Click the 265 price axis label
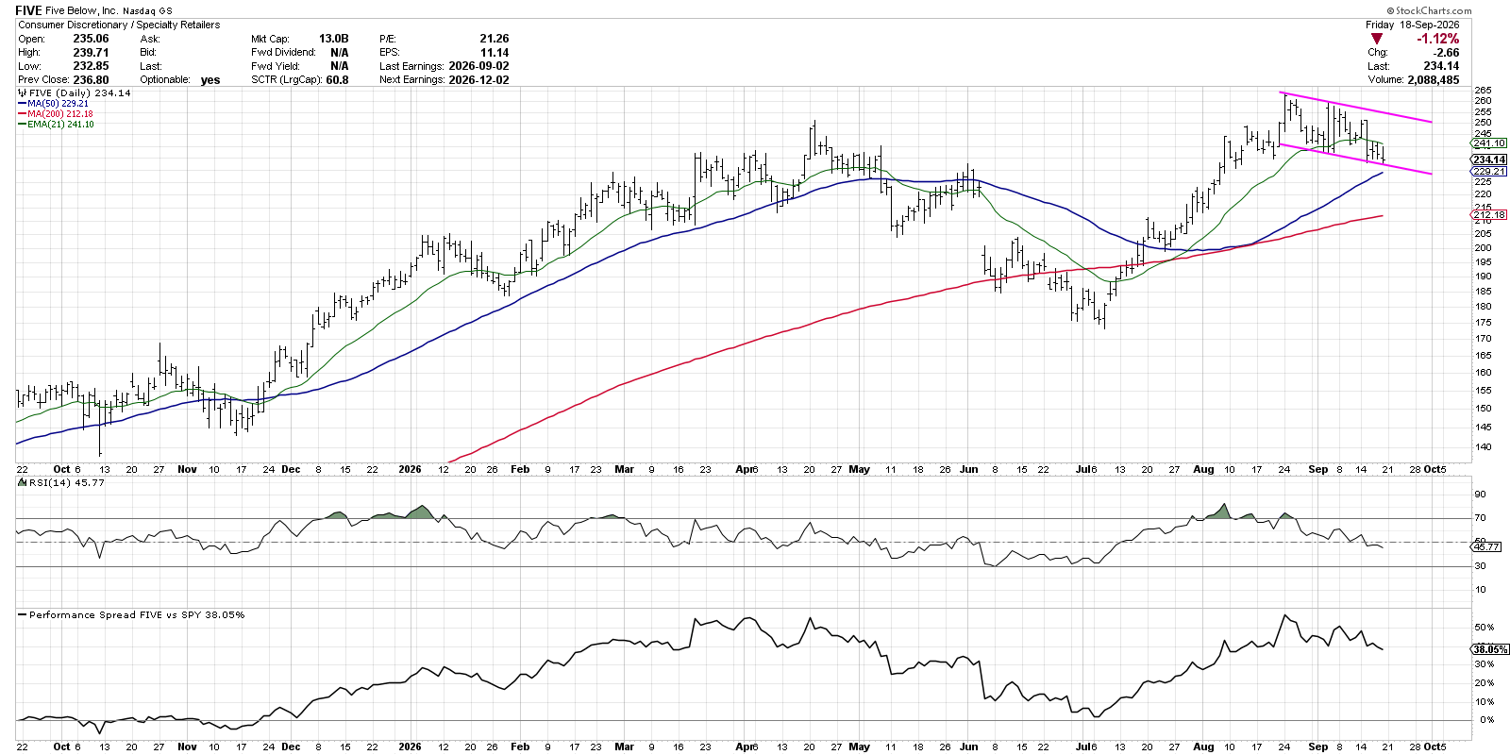 tap(1482, 91)
